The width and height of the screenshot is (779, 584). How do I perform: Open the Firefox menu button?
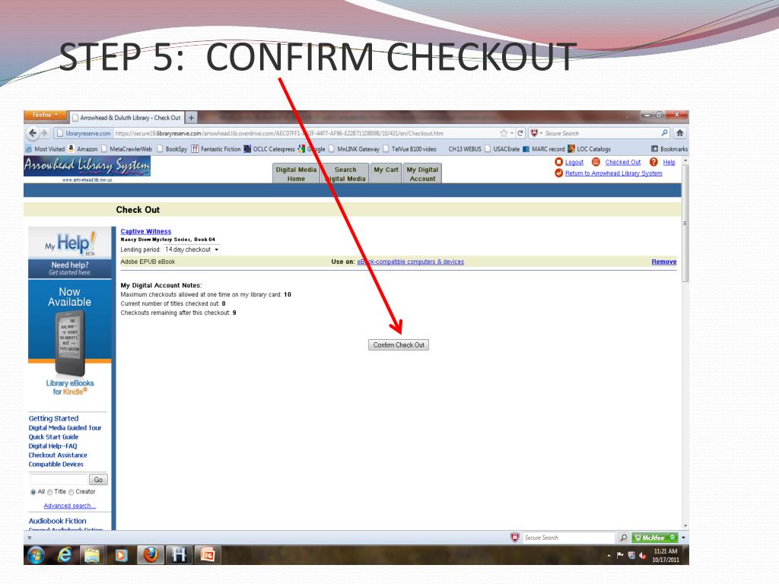tap(45, 115)
